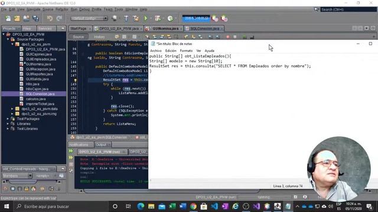378x212 pixels.
Task: Select imprimirTicket.java in project tree
Action: (x=40, y=104)
